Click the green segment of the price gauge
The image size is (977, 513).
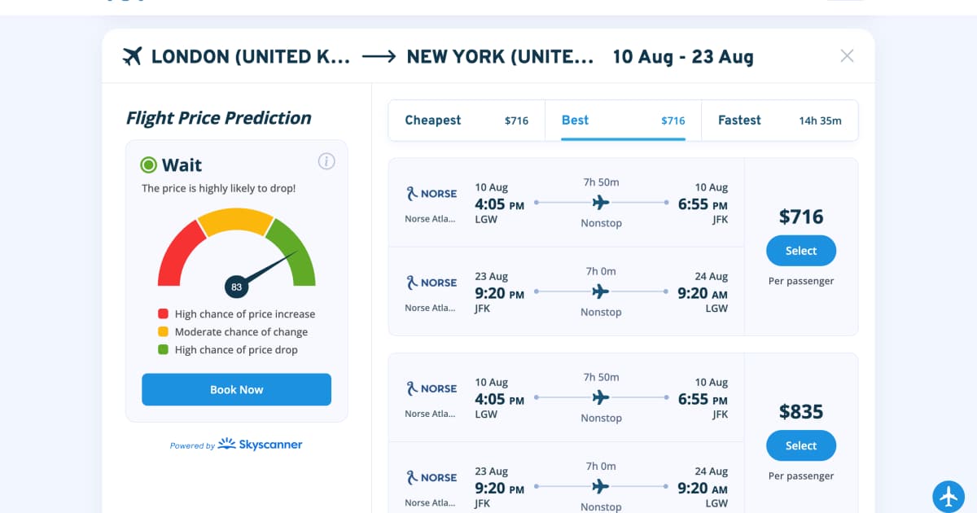(296, 254)
